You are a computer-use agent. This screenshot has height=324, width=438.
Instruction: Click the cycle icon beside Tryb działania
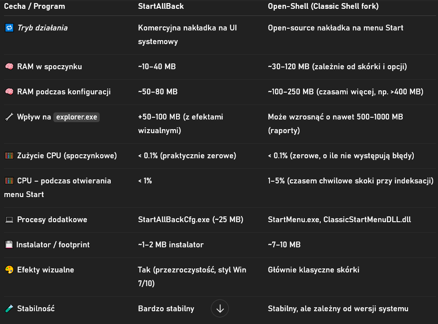9,28
